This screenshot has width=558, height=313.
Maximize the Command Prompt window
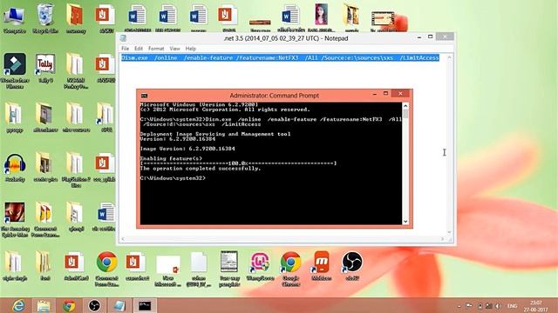tap(385, 93)
